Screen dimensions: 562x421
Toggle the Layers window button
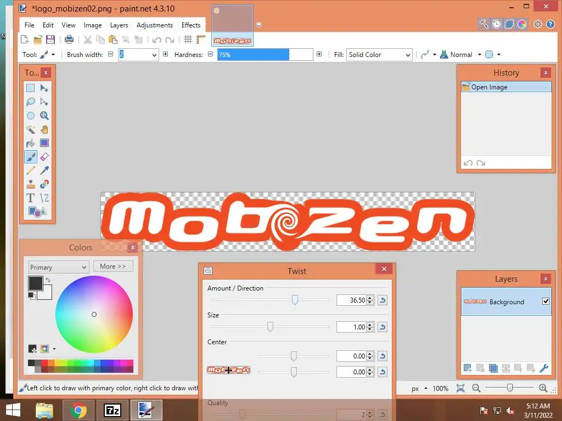click(x=509, y=24)
